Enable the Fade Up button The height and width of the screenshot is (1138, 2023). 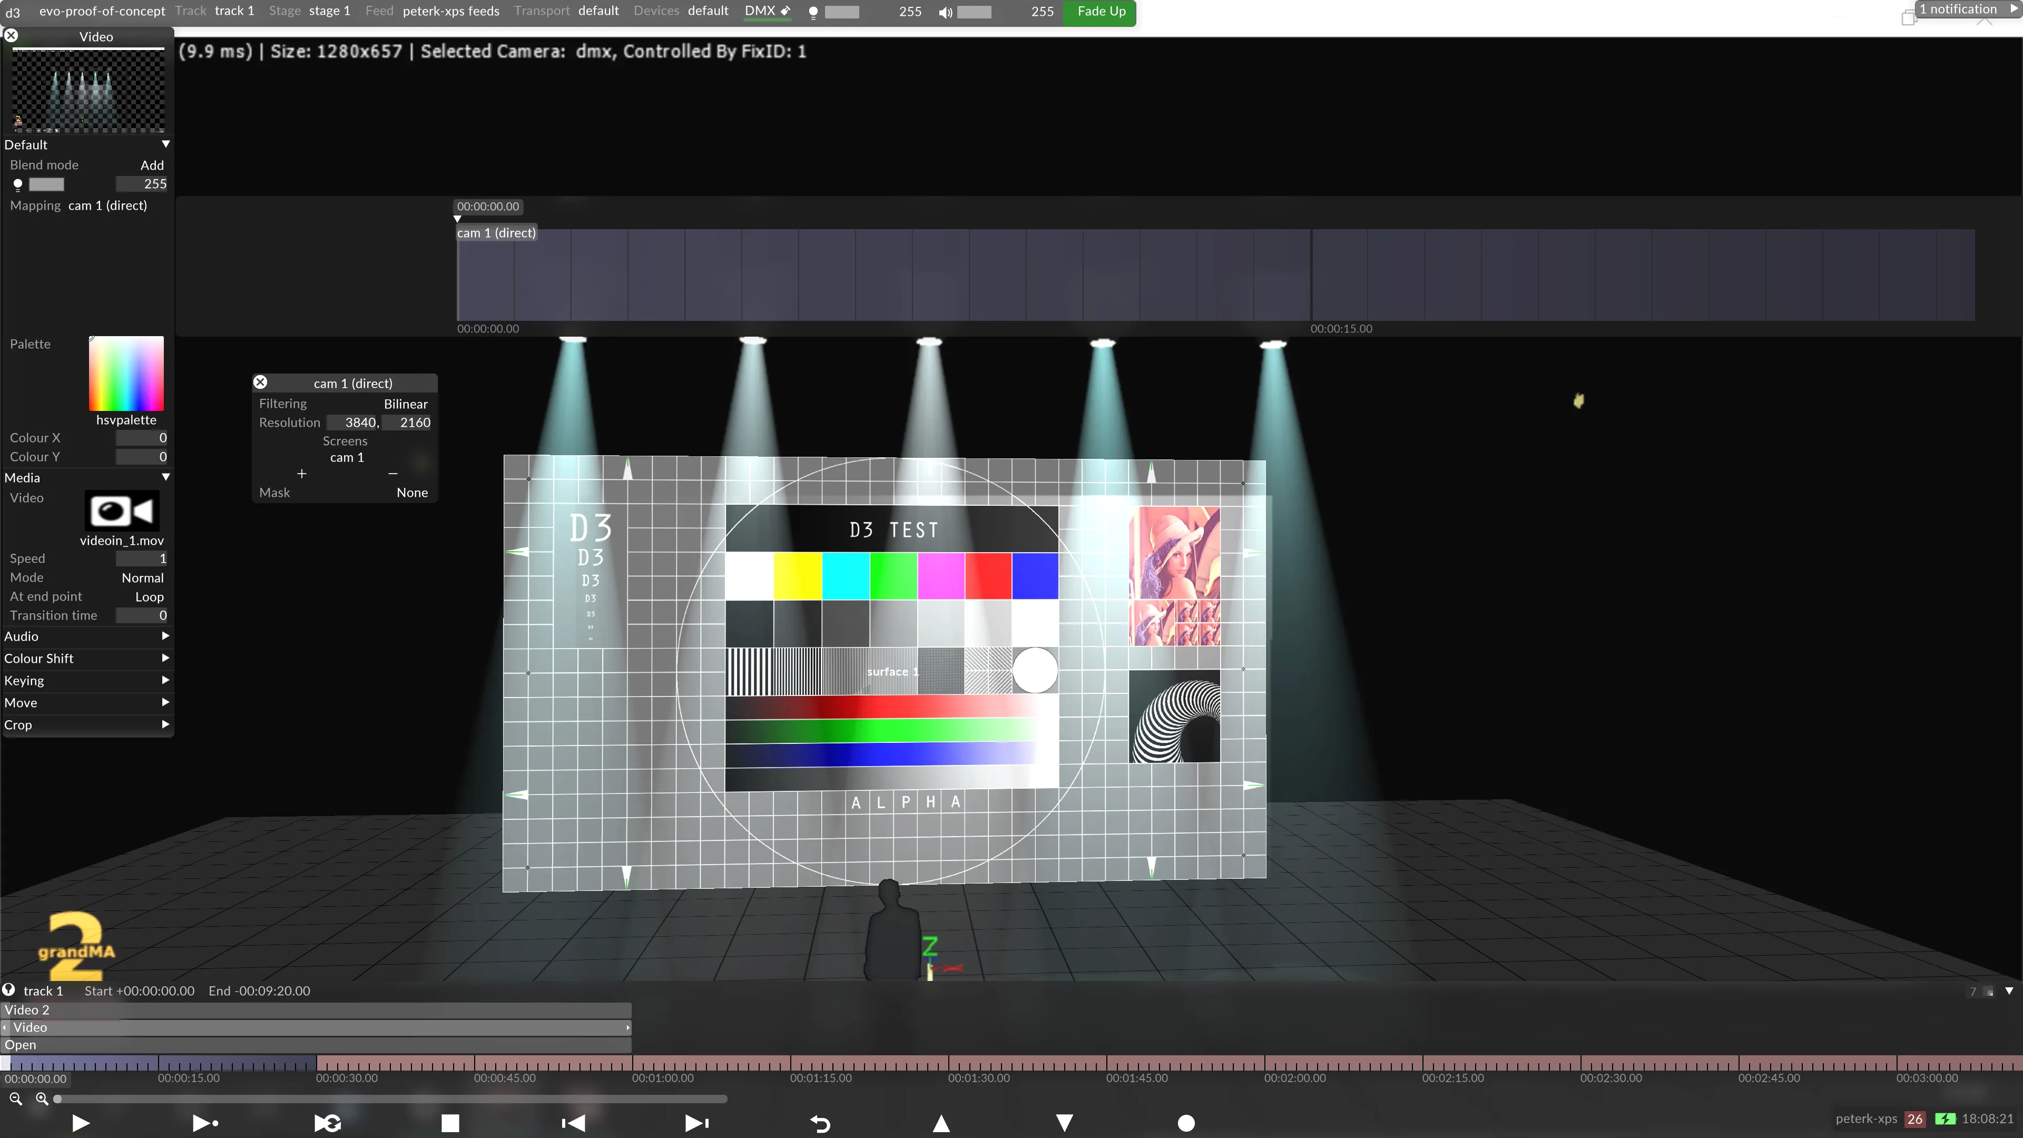1102,11
